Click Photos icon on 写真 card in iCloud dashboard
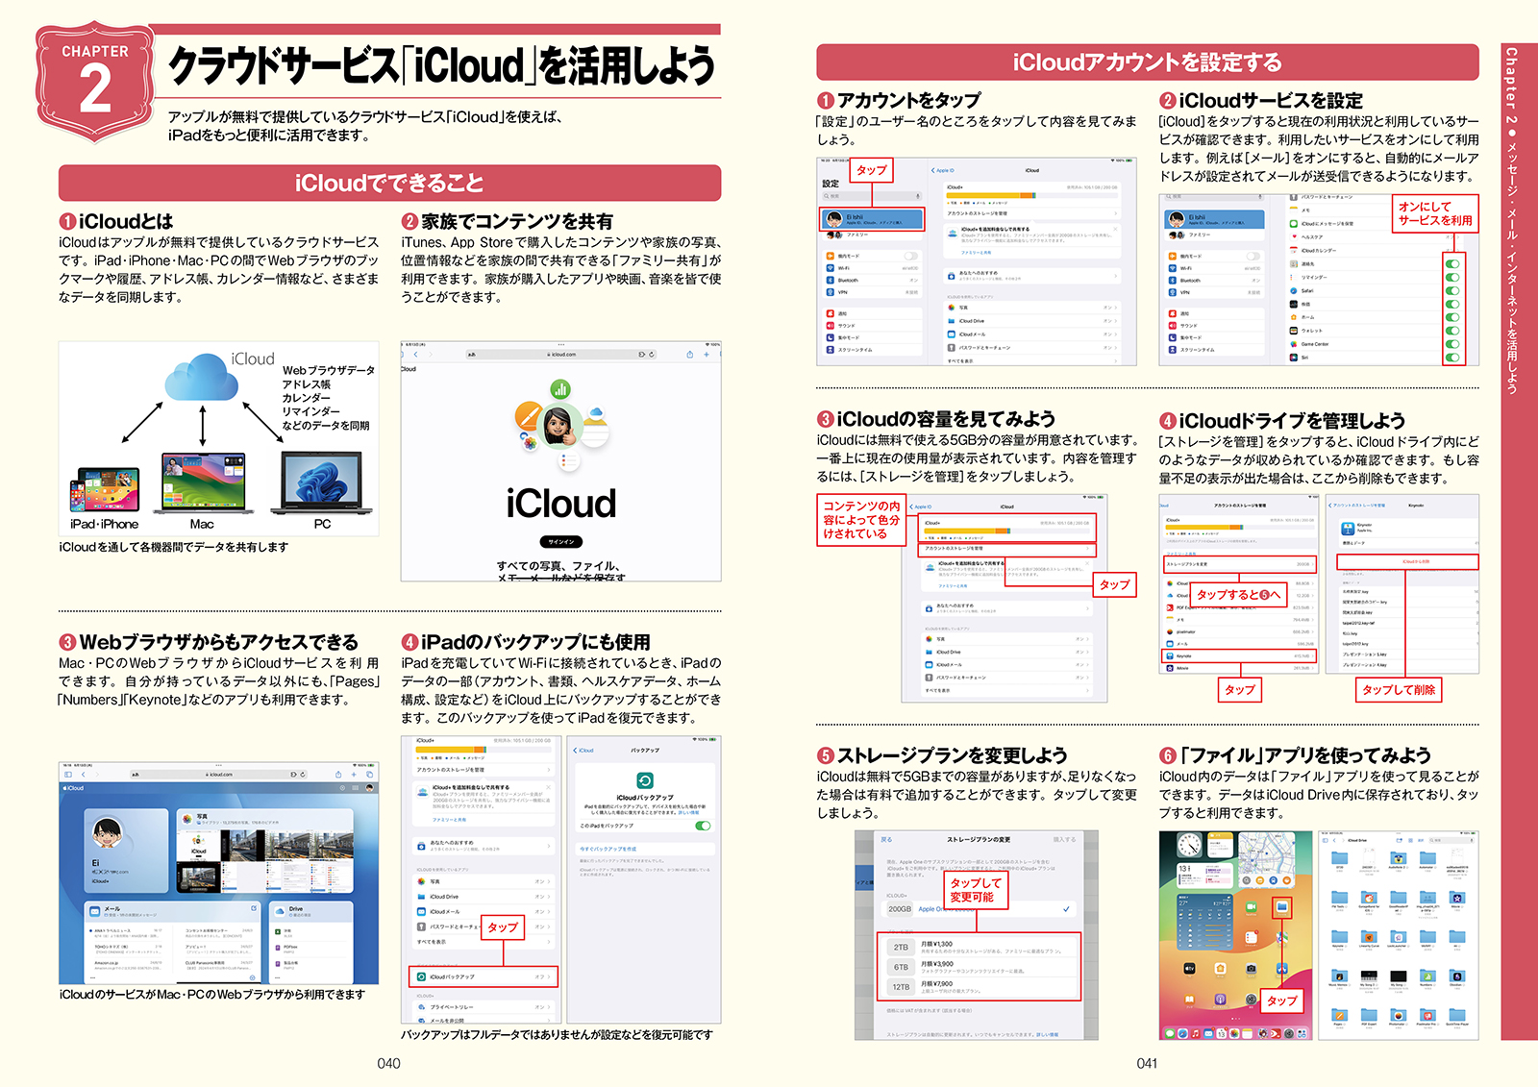Screen dimensions: 1538x1087 [x=187, y=819]
